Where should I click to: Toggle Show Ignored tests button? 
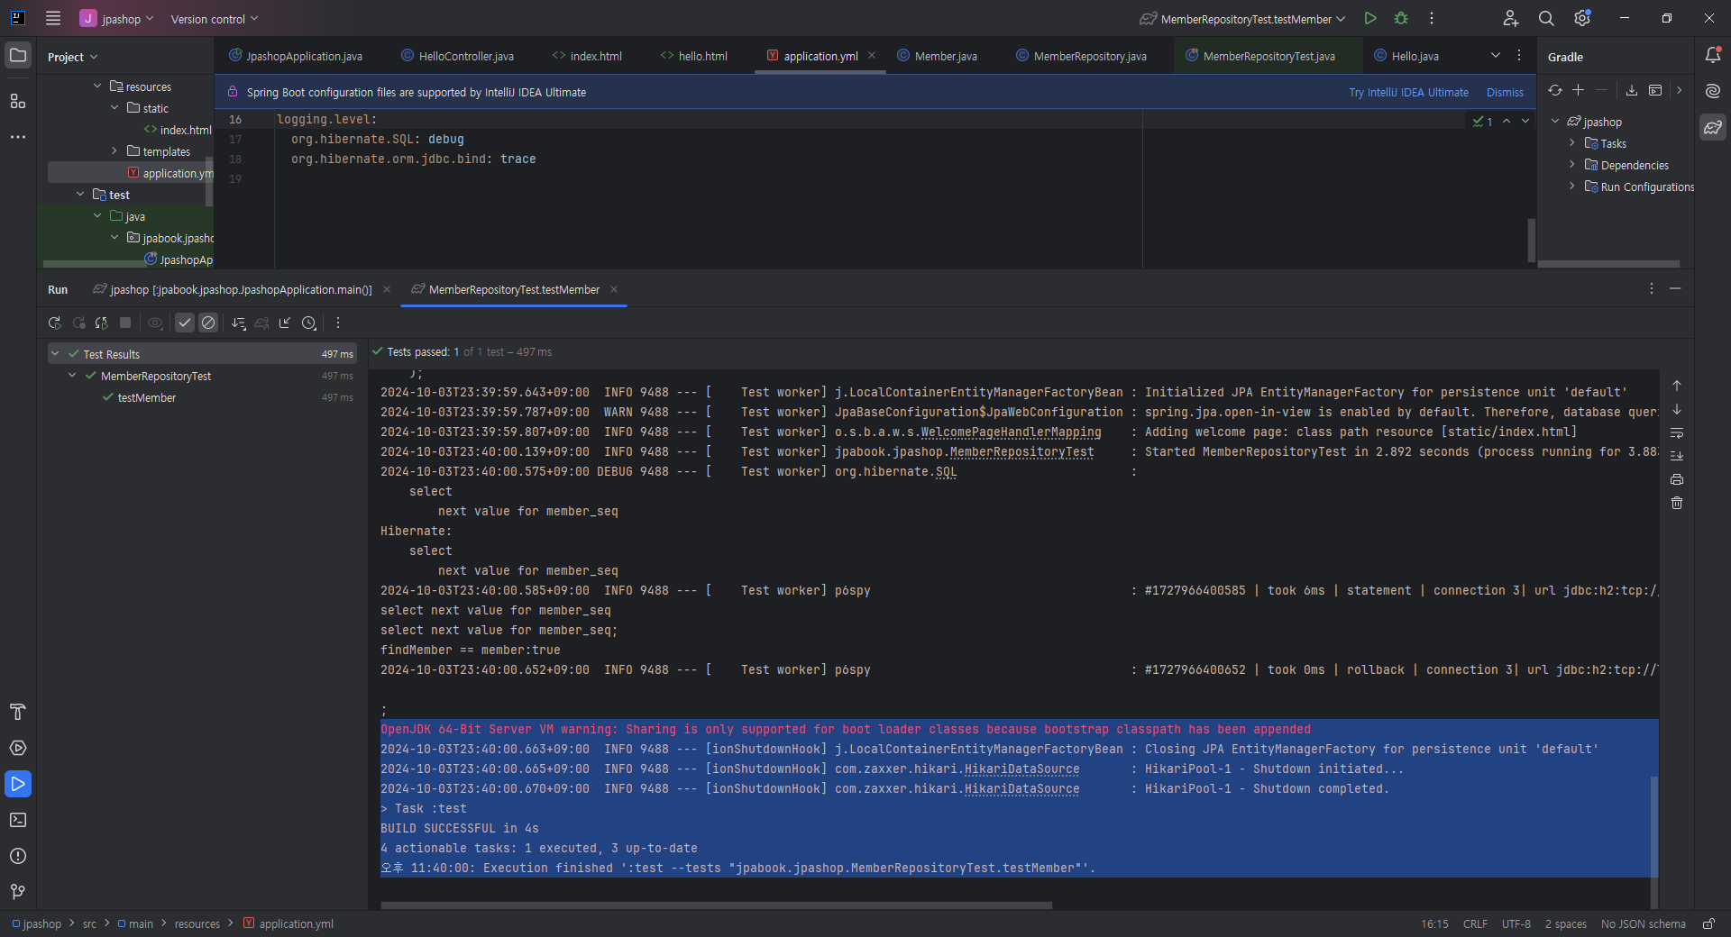point(208,323)
